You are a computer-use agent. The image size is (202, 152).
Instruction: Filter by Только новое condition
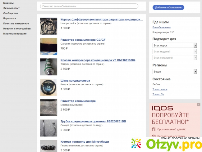coord(160,89)
